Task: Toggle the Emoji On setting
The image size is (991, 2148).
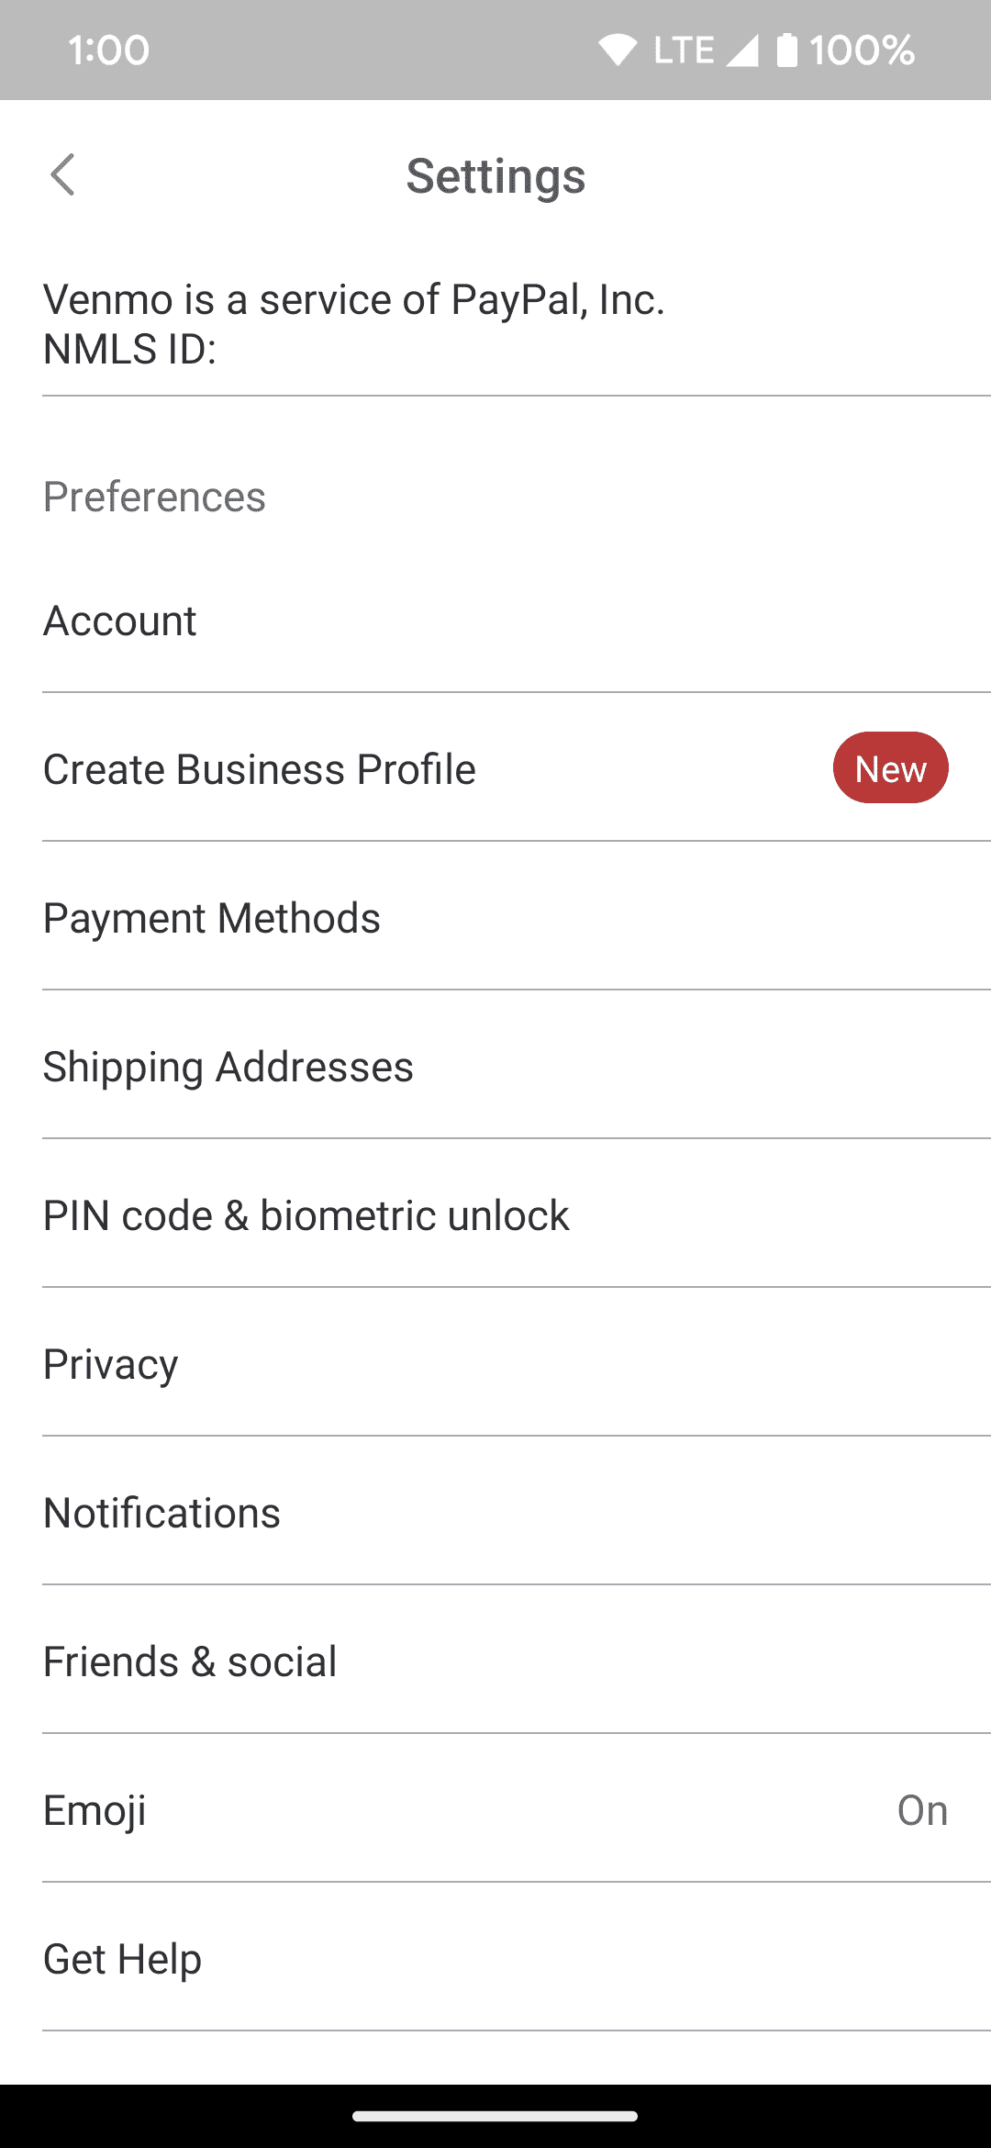Action: [x=921, y=1810]
